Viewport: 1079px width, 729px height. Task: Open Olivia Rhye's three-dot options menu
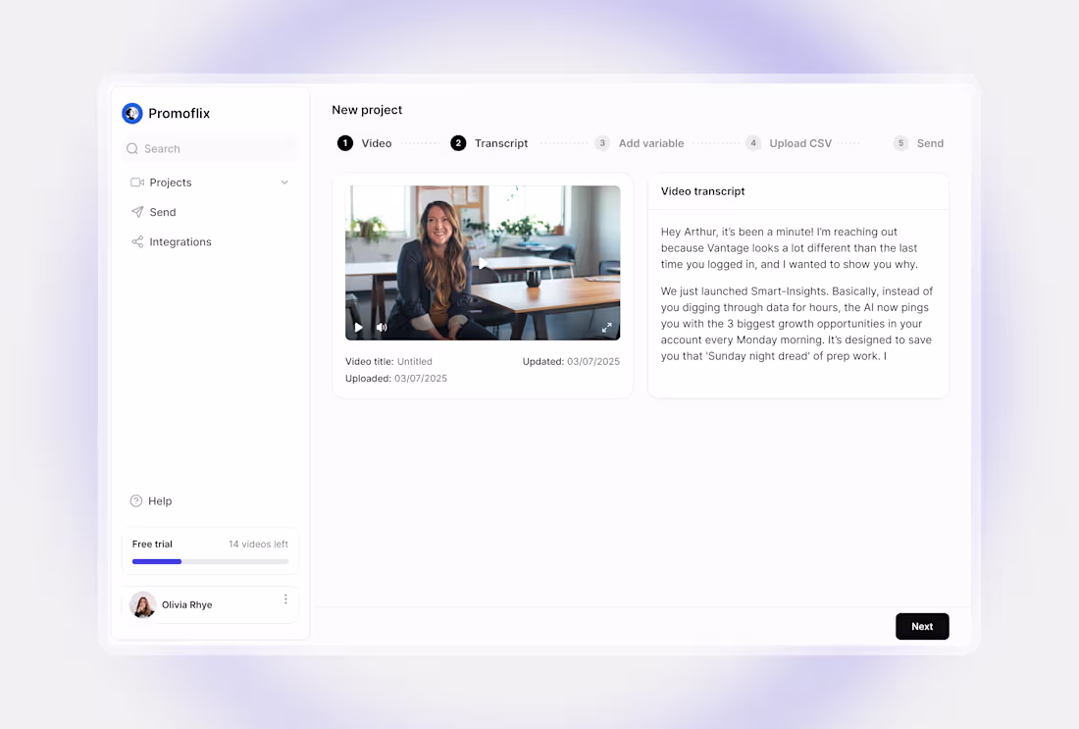[285, 599]
